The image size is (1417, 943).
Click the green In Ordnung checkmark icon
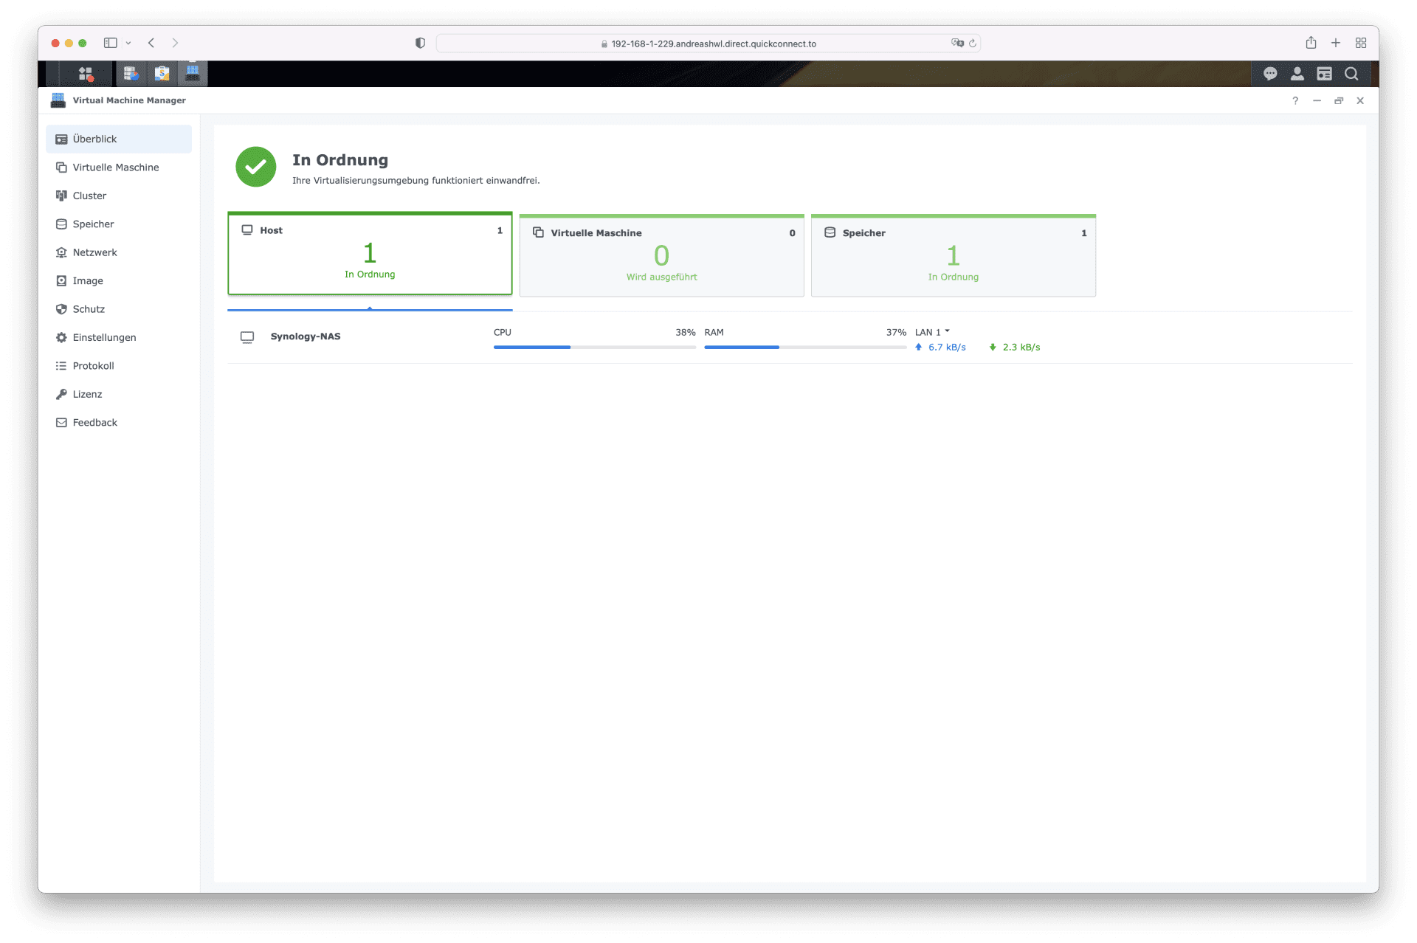[x=255, y=167]
